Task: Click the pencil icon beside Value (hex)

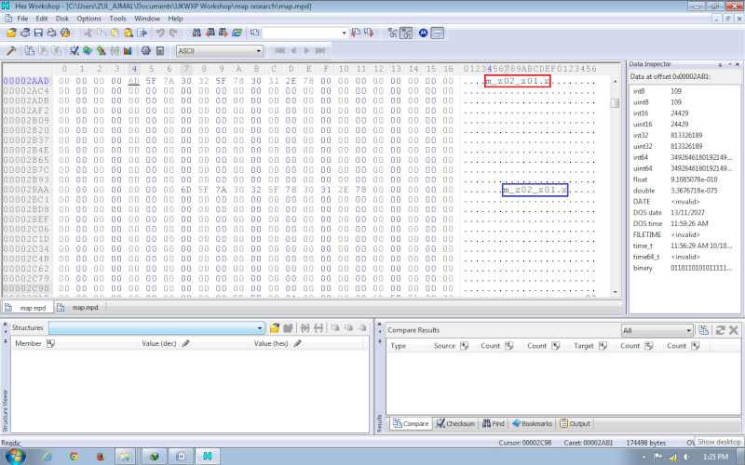Action: (297, 343)
